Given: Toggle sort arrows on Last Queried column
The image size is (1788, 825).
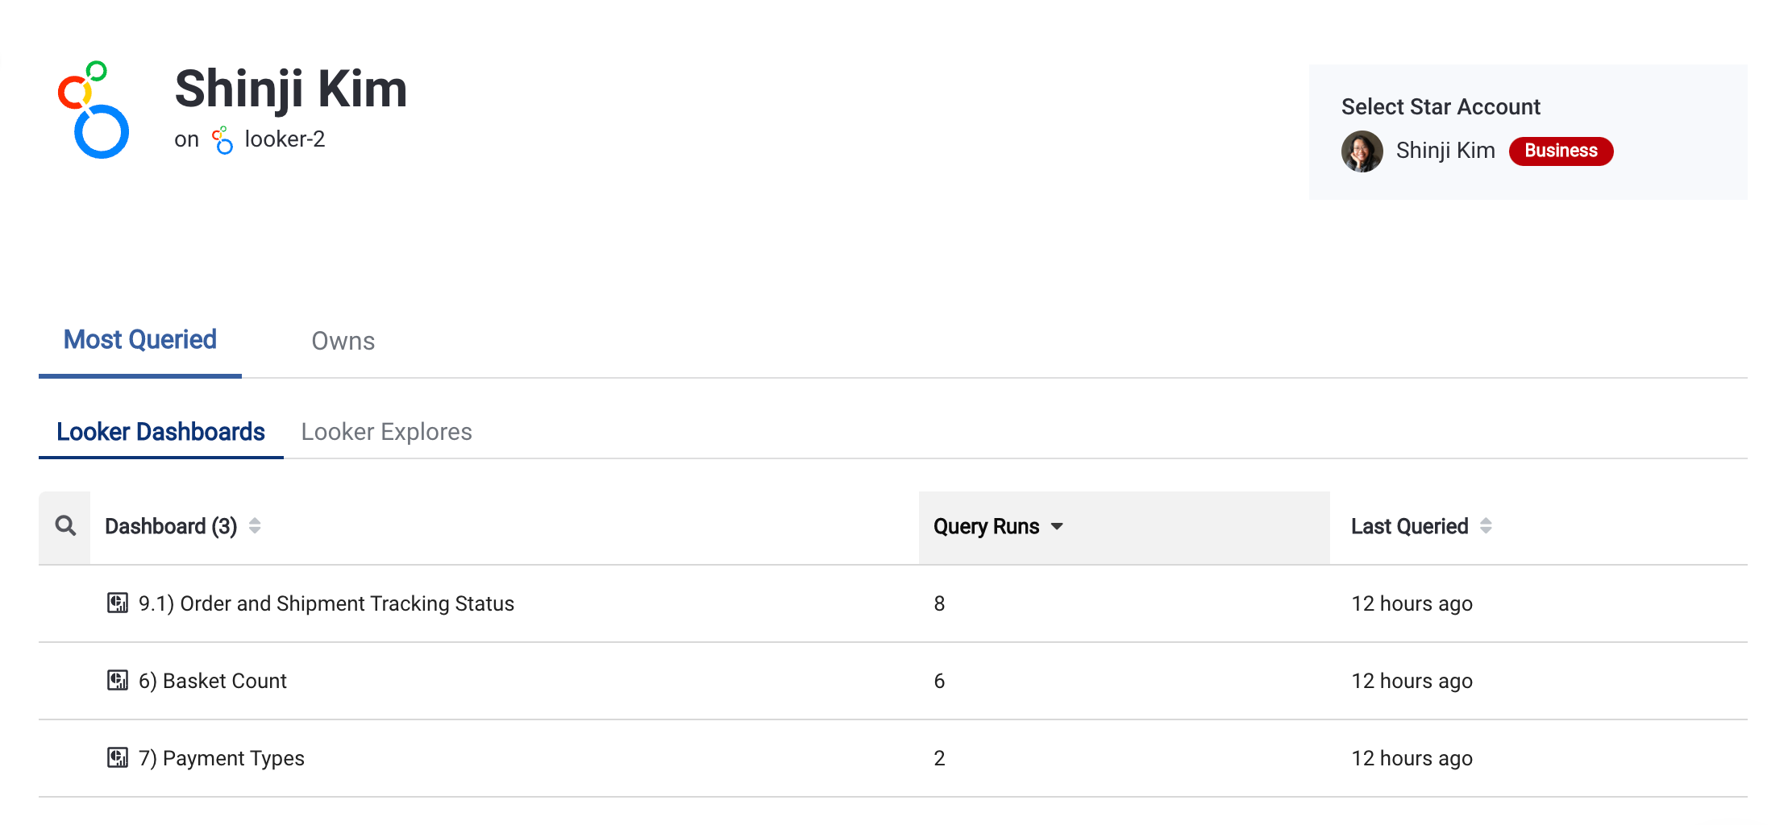Looking at the screenshot, I should (x=1486, y=527).
